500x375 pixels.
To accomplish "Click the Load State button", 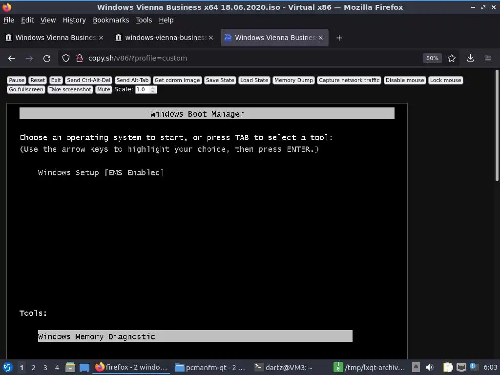I will 254,81.
